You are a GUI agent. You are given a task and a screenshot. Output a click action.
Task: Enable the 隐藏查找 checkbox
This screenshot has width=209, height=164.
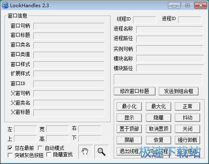click(49, 154)
